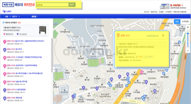Click address 서울 광진구 광장동 337-4 in popup
The width and height of the screenshot is (191, 104).
coord(128,44)
